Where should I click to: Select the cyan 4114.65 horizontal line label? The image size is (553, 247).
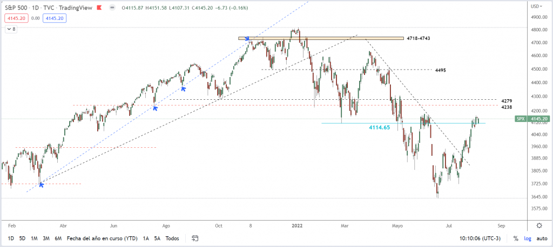click(x=380, y=128)
